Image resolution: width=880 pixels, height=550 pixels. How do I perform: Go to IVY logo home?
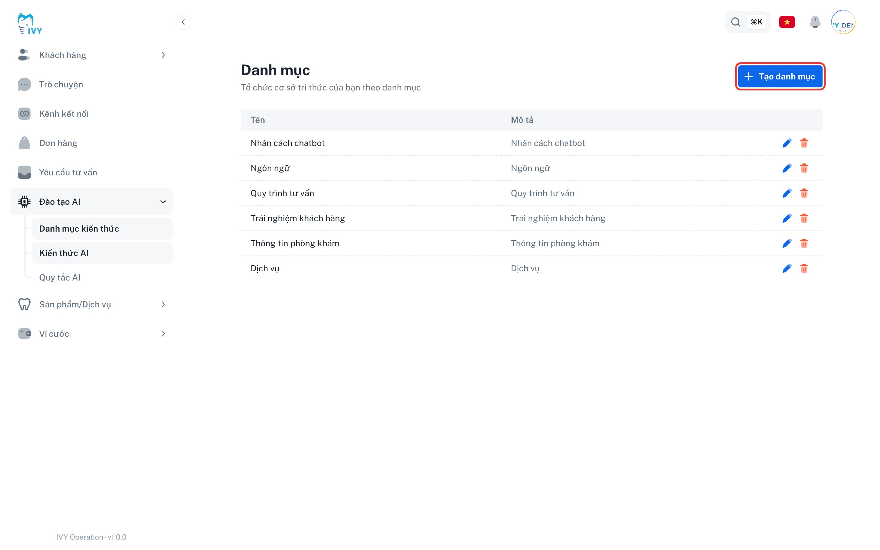(30, 24)
